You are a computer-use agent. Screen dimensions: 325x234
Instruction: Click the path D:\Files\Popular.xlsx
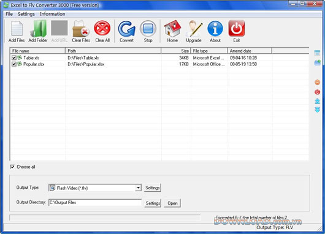(86, 64)
